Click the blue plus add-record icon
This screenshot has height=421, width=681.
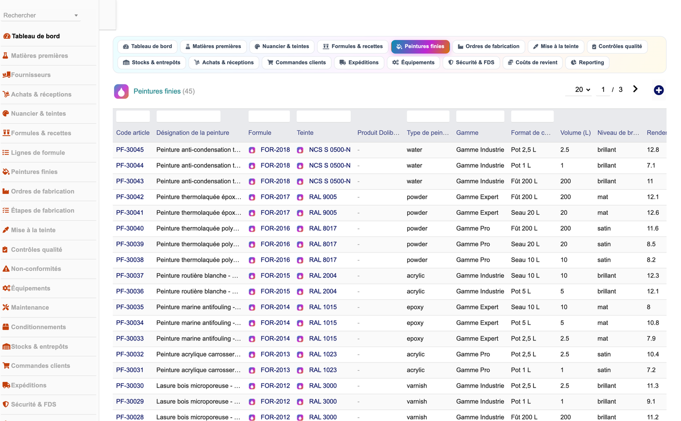pyautogui.click(x=659, y=90)
